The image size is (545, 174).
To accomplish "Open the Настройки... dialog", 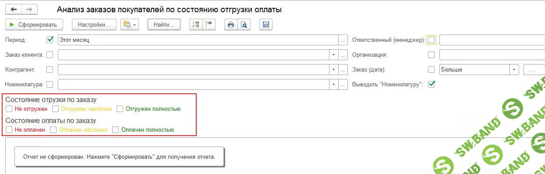I will [x=94, y=24].
